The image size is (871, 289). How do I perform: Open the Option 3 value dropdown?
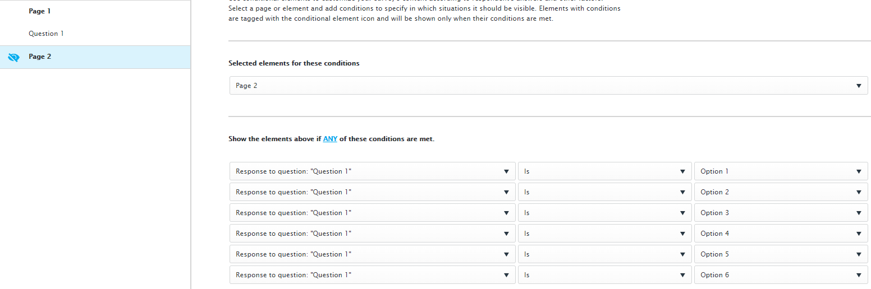(781, 213)
